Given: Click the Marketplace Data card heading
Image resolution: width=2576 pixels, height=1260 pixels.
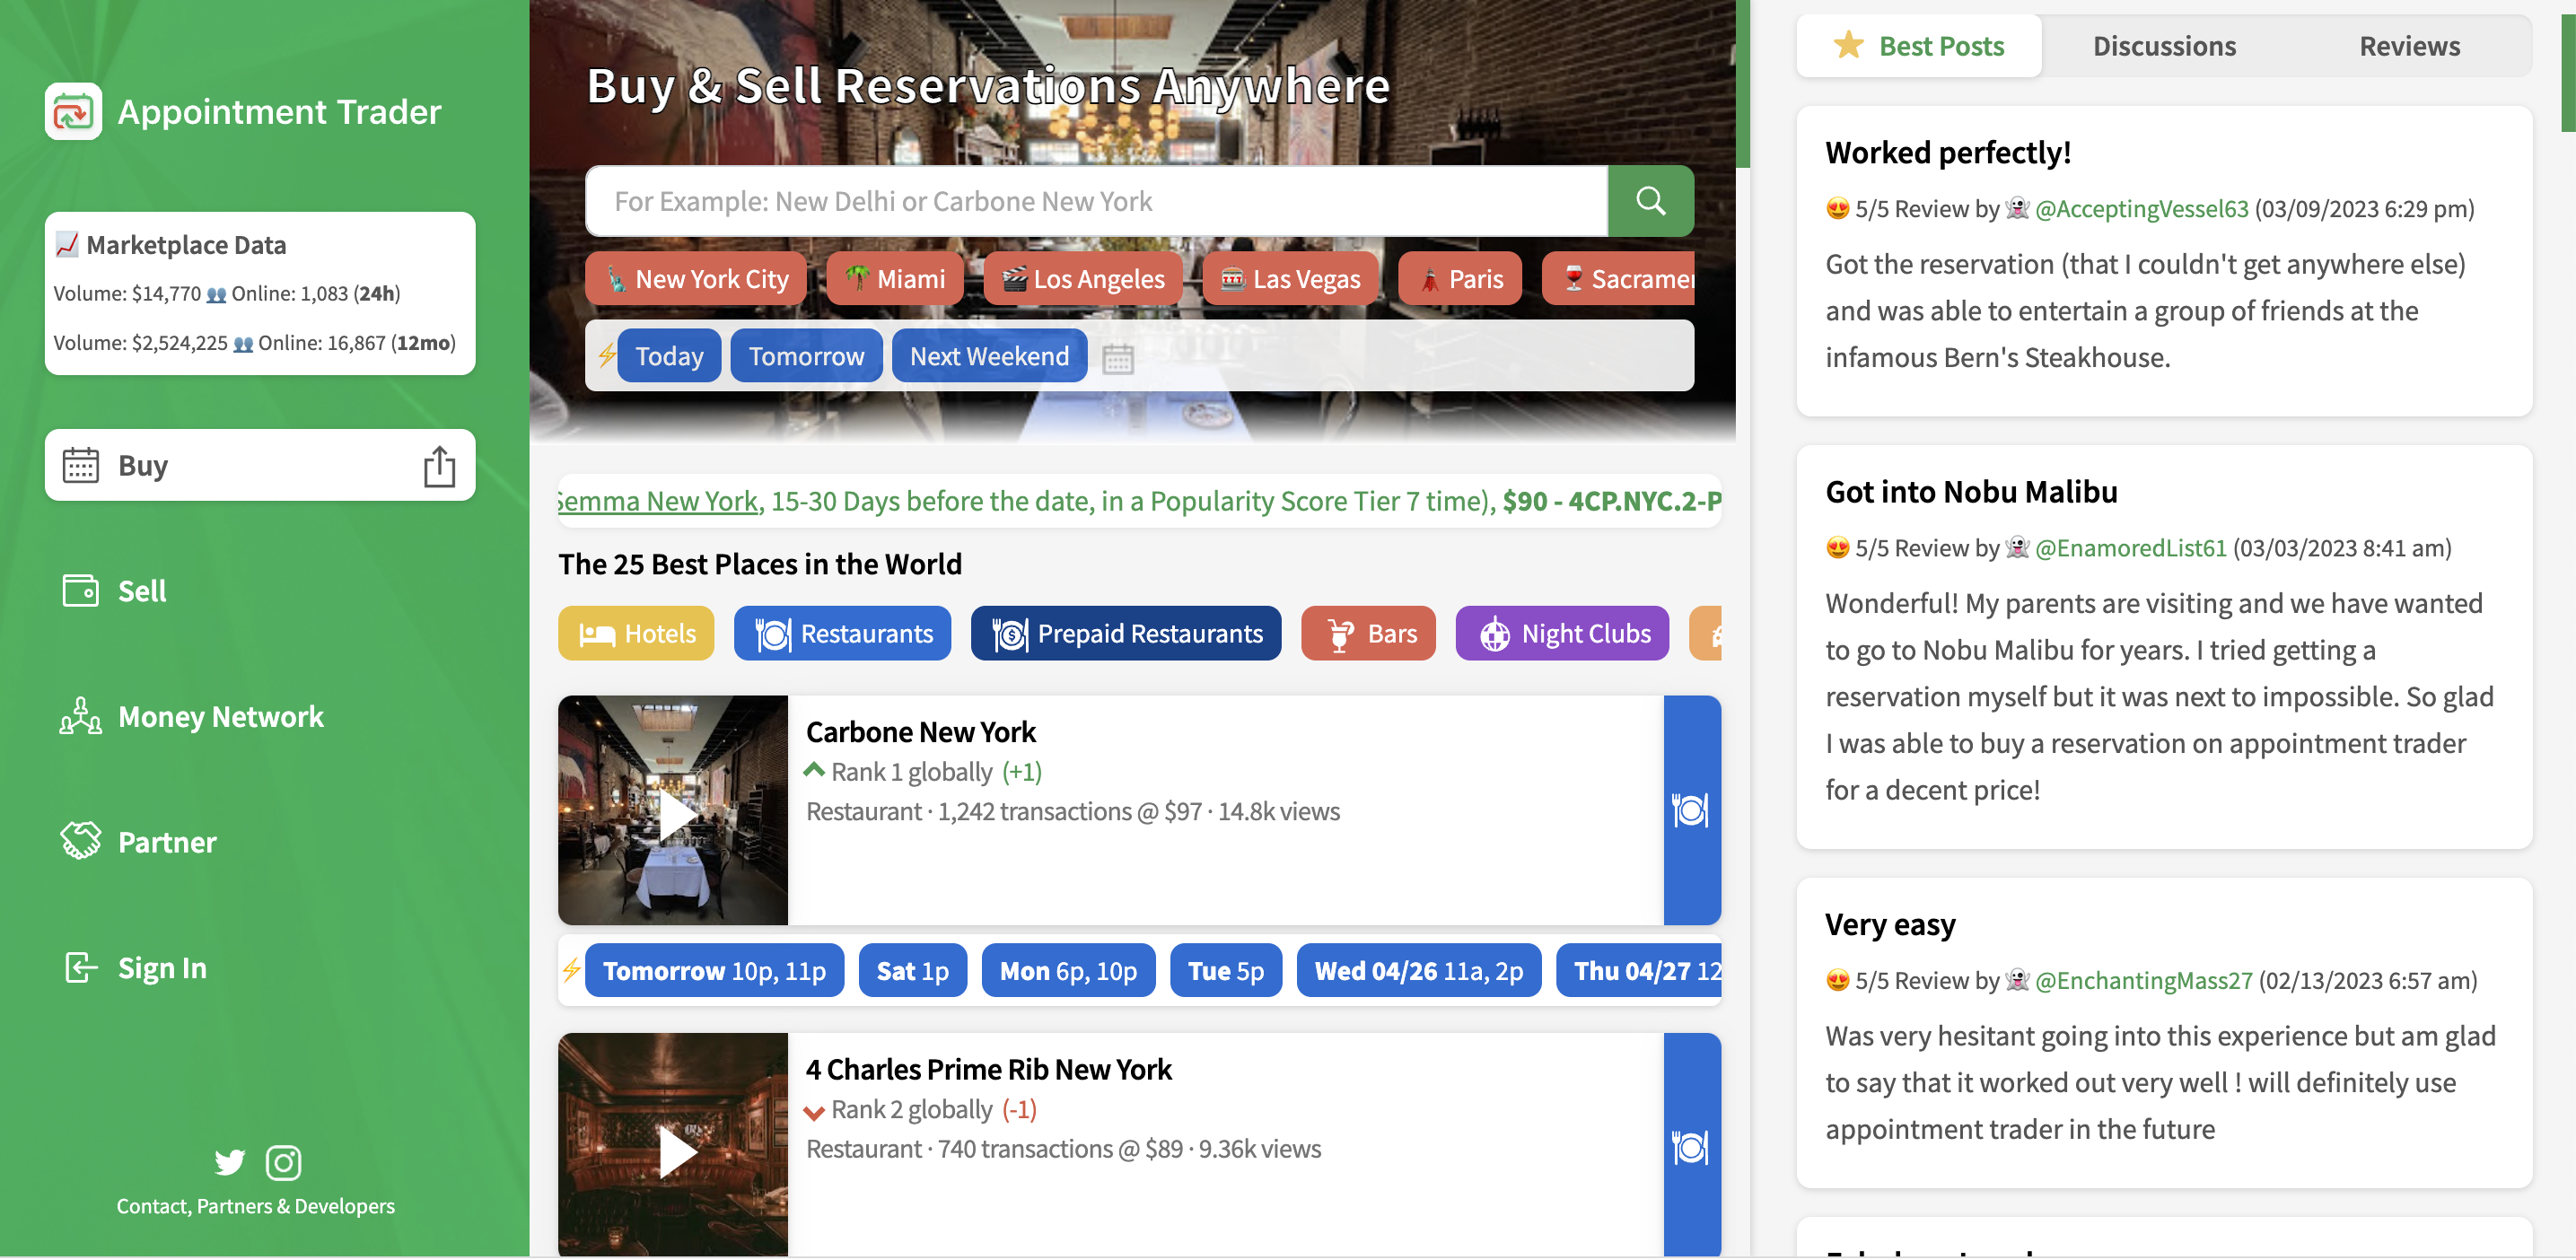Looking at the screenshot, I should (x=186, y=245).
